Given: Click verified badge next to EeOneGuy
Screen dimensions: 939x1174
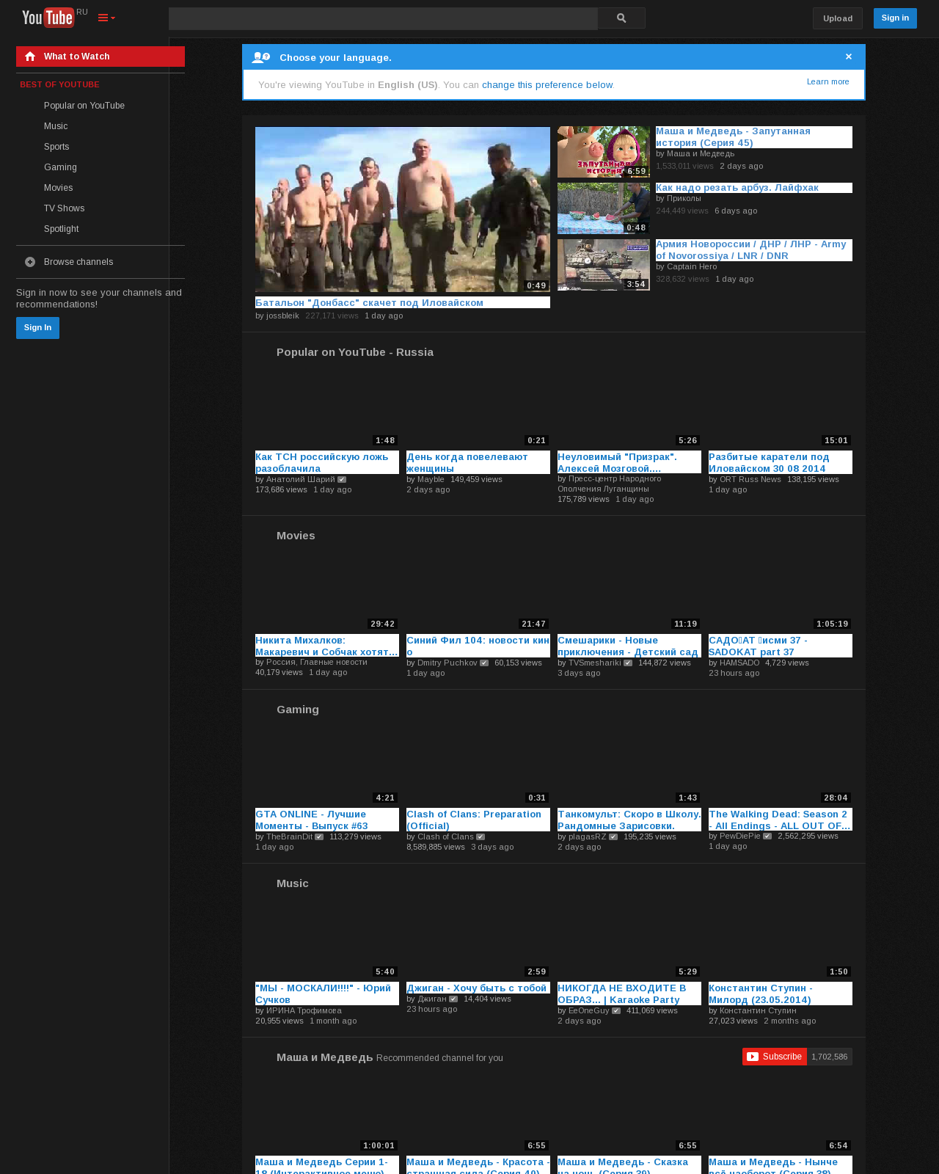Looking at the screenshot, I should coord(616,1011).
